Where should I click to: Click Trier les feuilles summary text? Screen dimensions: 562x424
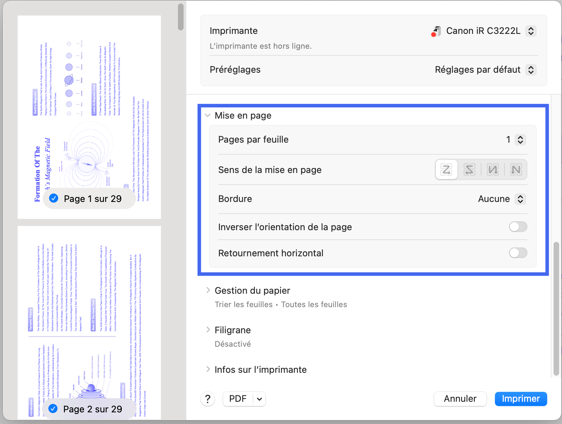281,304
